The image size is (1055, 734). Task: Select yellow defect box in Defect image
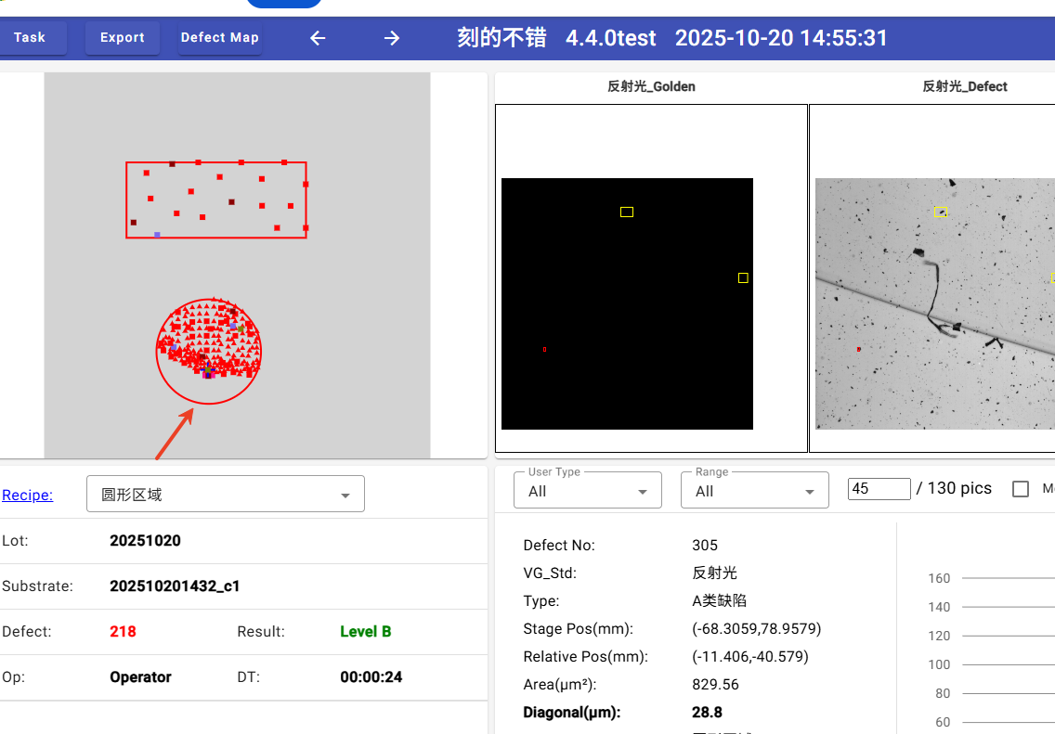point(940,212)
